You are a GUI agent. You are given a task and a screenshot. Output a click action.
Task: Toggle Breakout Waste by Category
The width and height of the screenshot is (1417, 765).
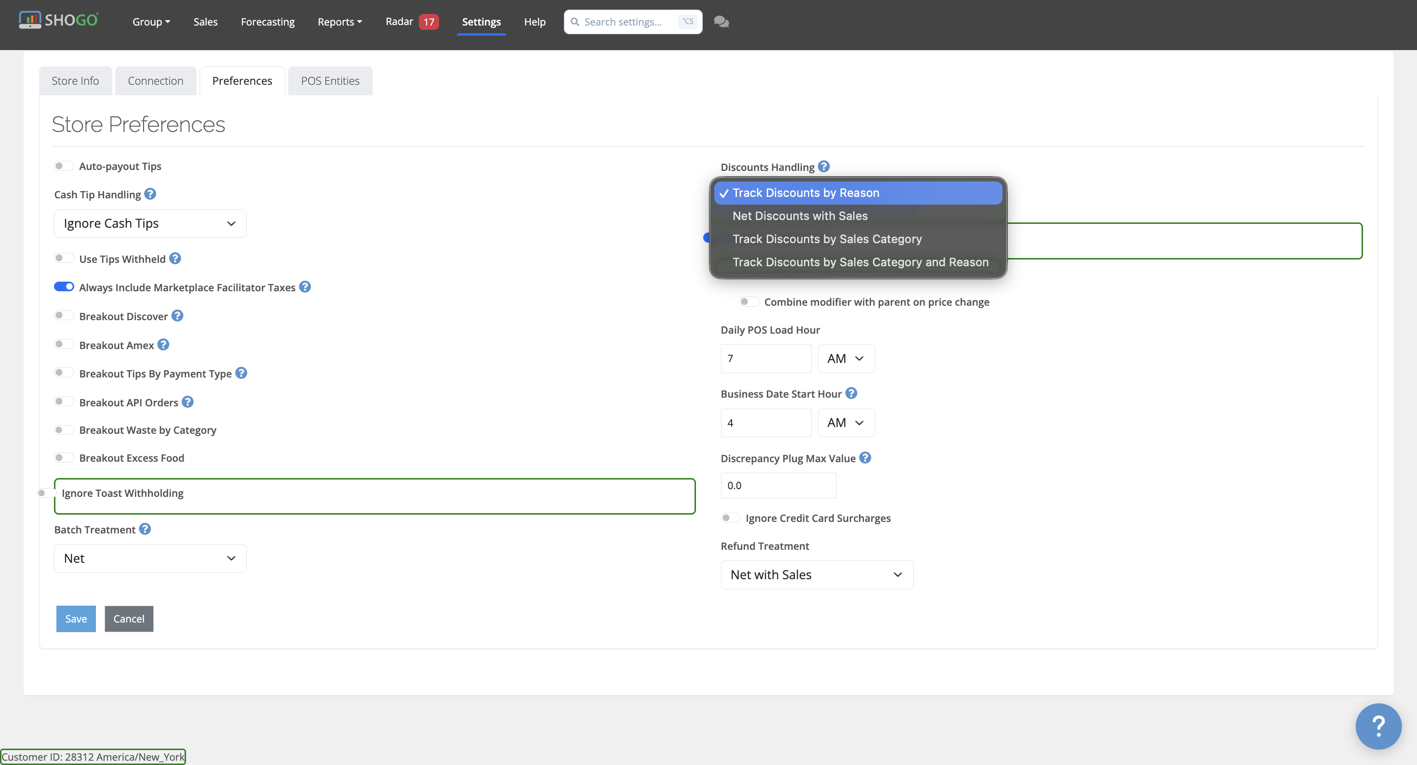point(64,430)
